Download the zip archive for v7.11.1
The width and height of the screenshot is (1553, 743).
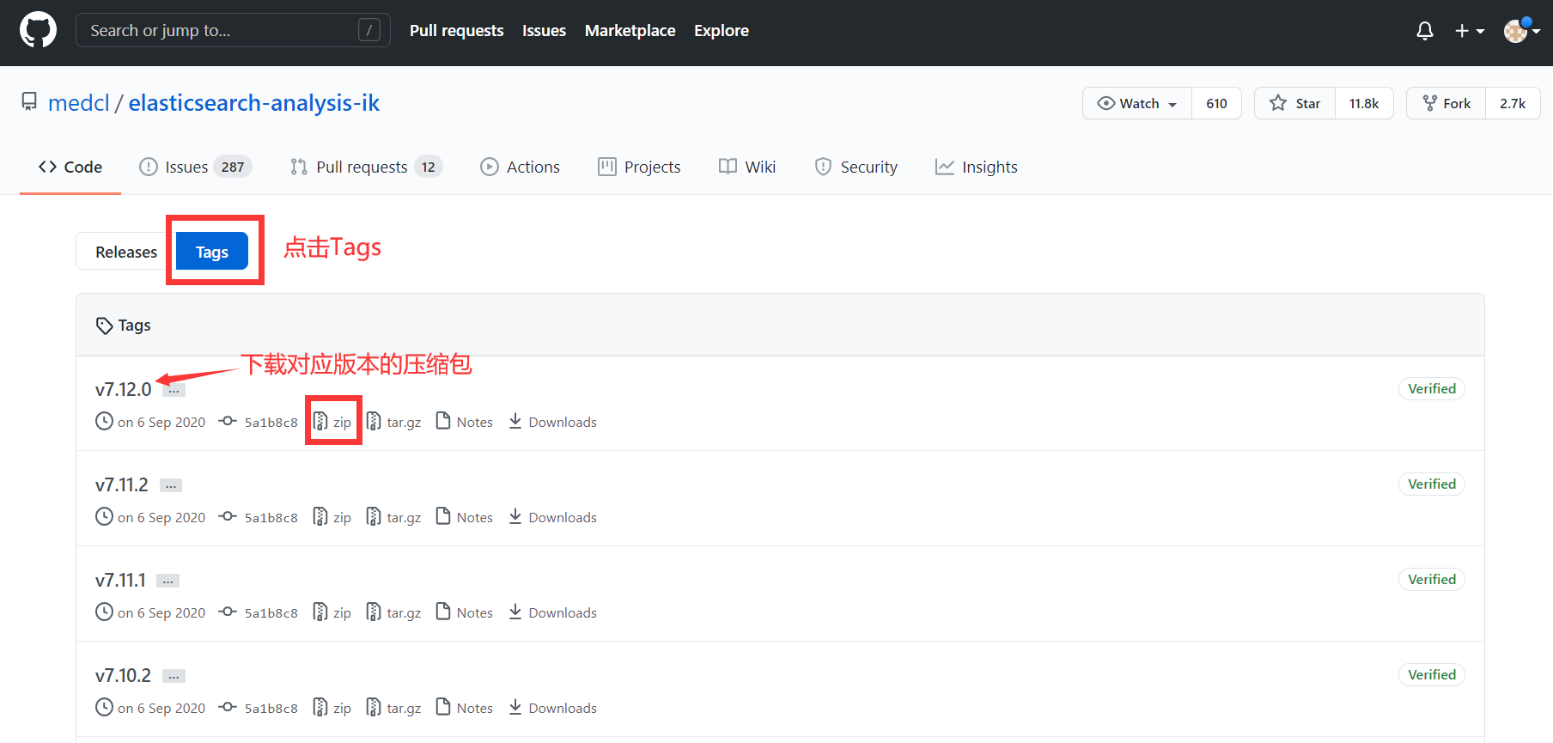point(332,612)
